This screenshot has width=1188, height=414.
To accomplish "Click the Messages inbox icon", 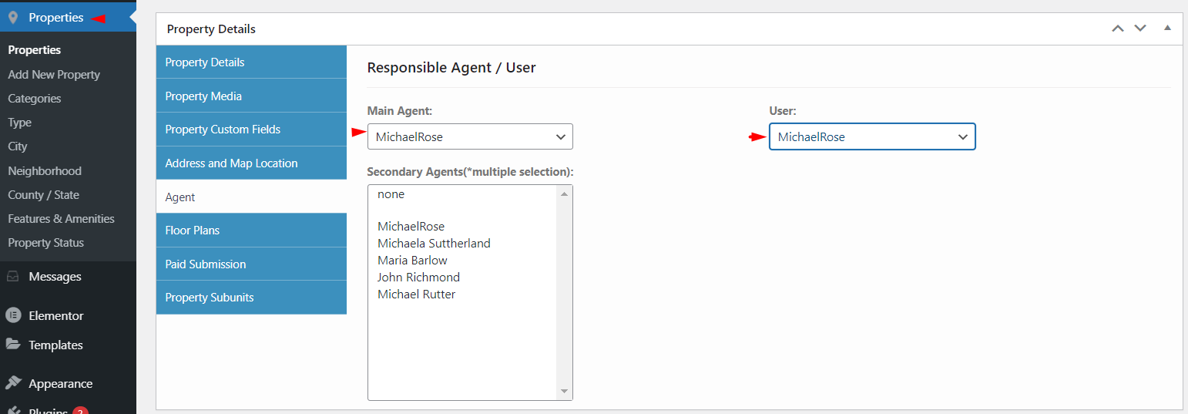I will click(13, 276).
